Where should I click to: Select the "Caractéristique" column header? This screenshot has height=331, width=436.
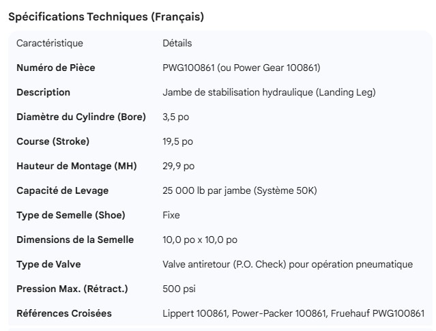tap(50, 43)
